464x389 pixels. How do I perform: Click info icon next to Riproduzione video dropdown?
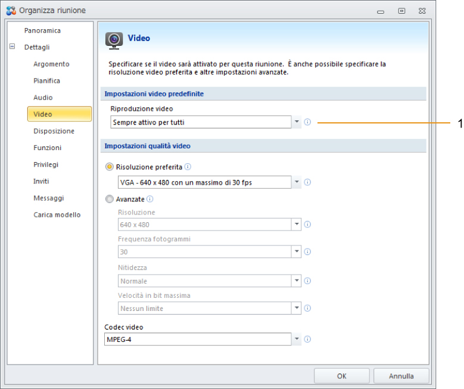click(x=307, y=122)
